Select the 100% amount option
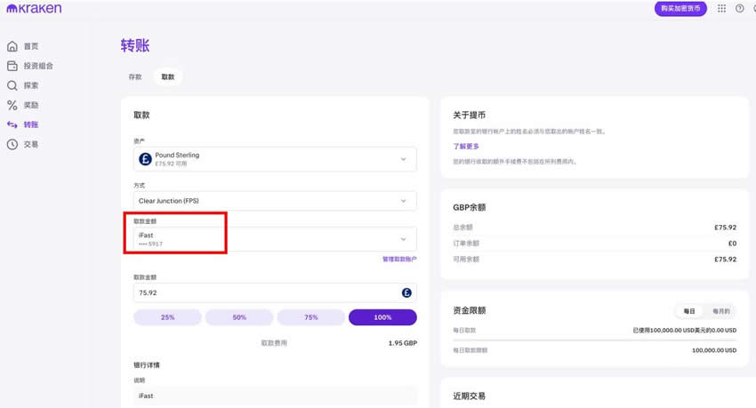Image resolution: width=756 pixels, height=408 pixels. tap(382, 317)
